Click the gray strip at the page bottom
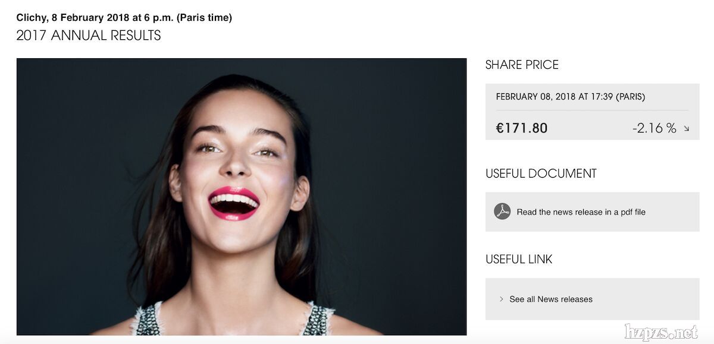This screenshot has height=344, width=714. coord(357,340)
